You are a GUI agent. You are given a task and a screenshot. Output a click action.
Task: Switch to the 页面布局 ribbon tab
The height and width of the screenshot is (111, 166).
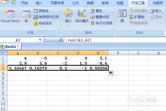tap(57, 3)
